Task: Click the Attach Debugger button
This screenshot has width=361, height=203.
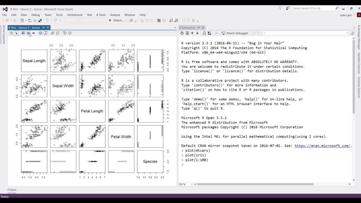Action: coord(235,33)
